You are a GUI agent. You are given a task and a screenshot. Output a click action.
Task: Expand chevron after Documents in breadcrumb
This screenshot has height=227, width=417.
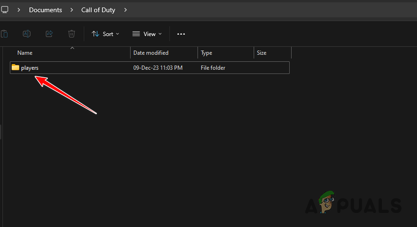click(72, 10)
